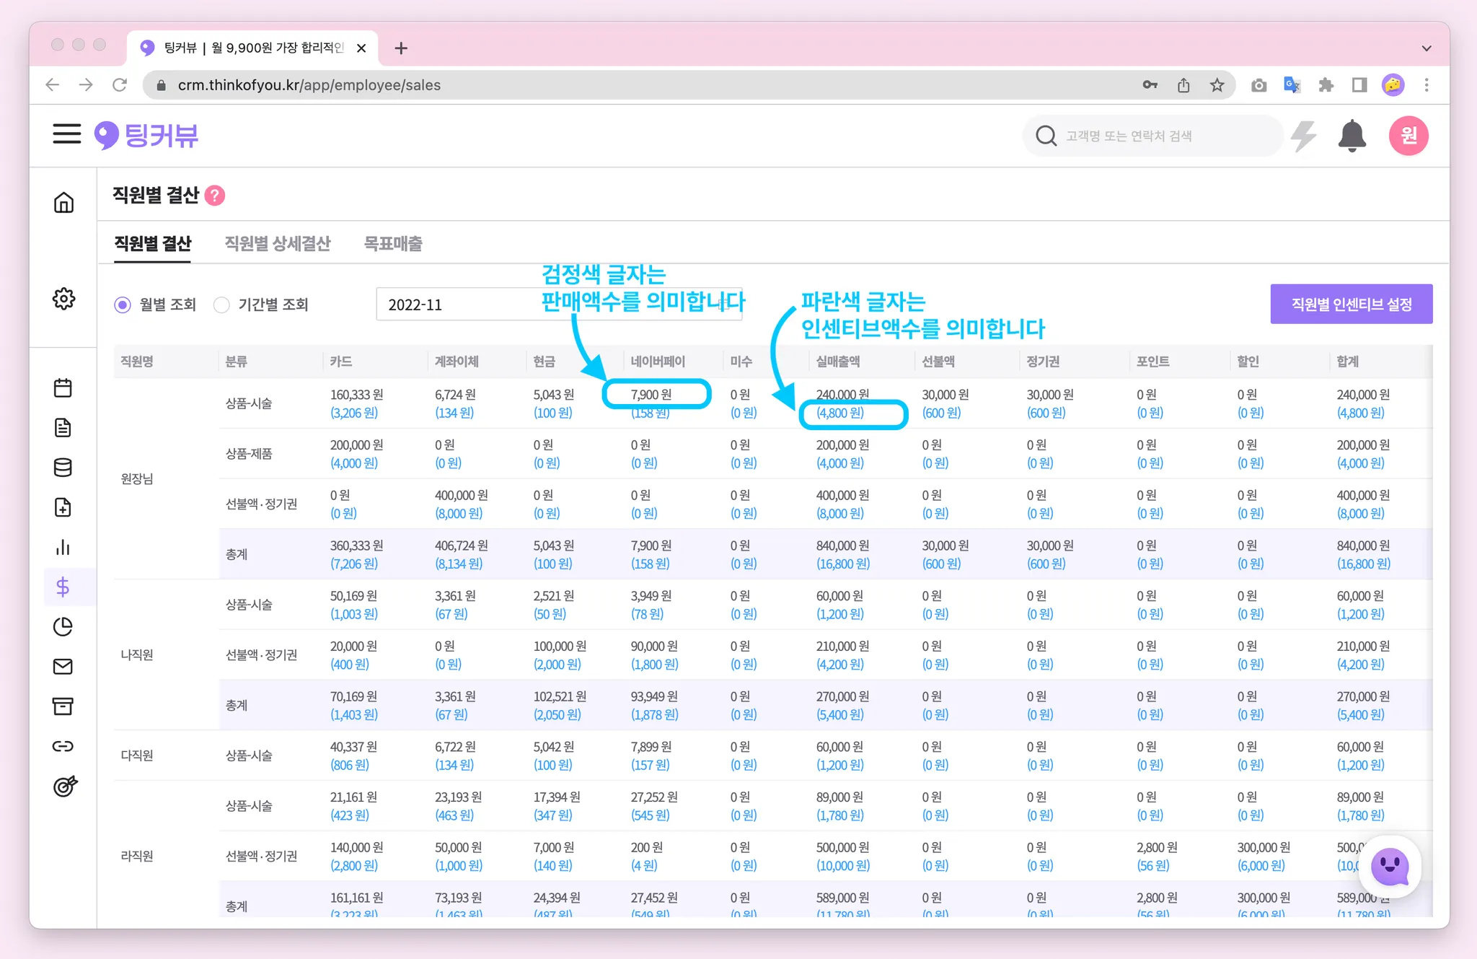Open the mail envelope icon
The height and width of the screenshot is (959, 1477).
[63, 666]
